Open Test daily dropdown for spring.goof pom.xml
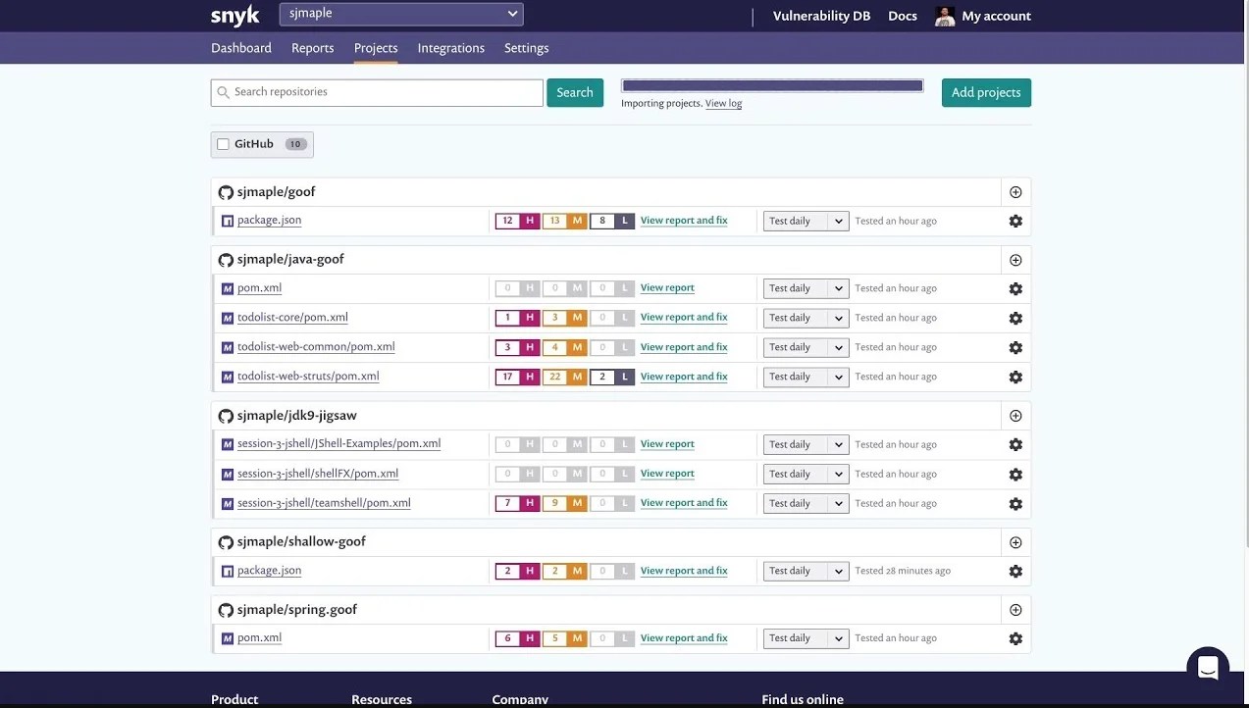The image size is (1249, 708). tap(805, 637)
